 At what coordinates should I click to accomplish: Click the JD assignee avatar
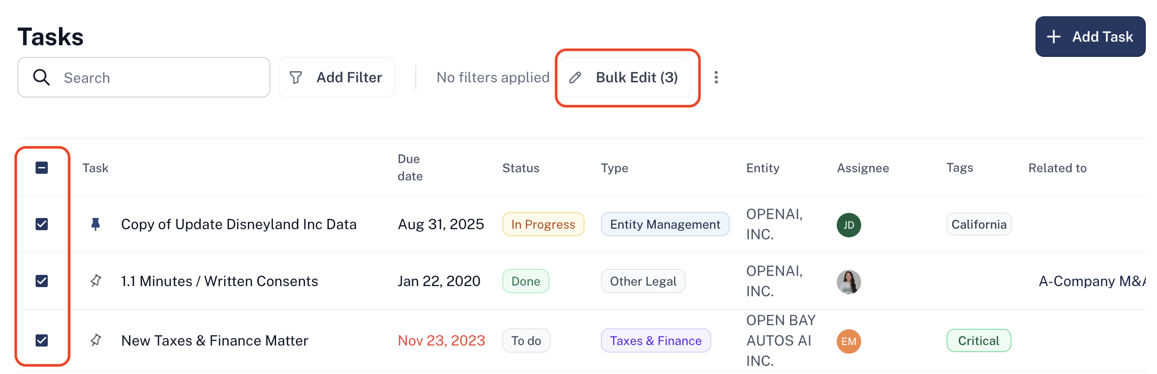click(x=848, y=225)
